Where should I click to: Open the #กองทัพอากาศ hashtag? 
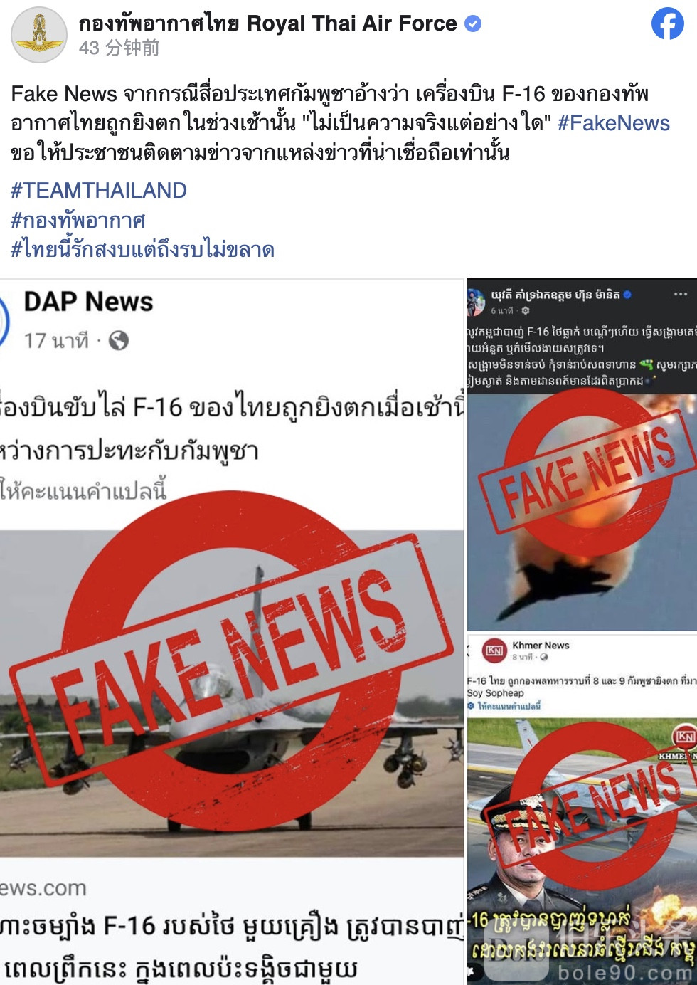78,220
